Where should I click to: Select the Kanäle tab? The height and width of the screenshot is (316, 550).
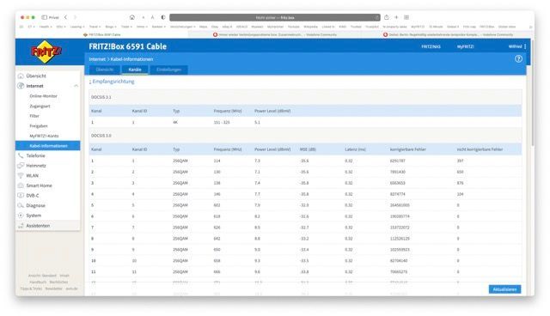pos(135,70)
